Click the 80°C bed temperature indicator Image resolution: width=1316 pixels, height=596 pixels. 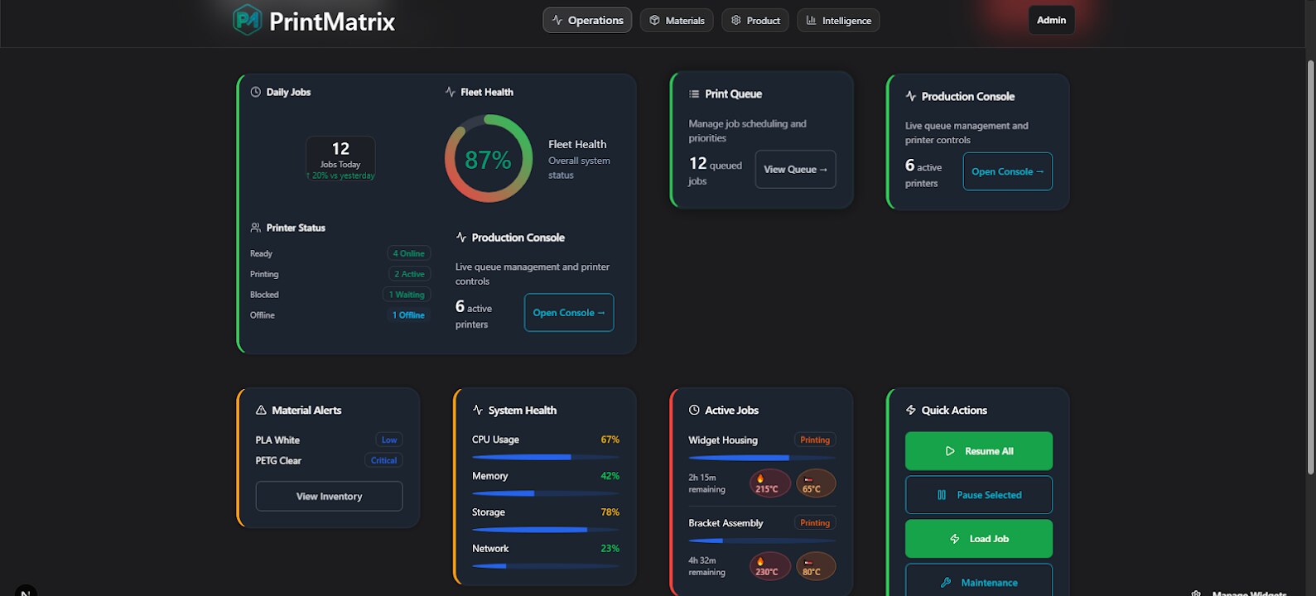(816, 566)
